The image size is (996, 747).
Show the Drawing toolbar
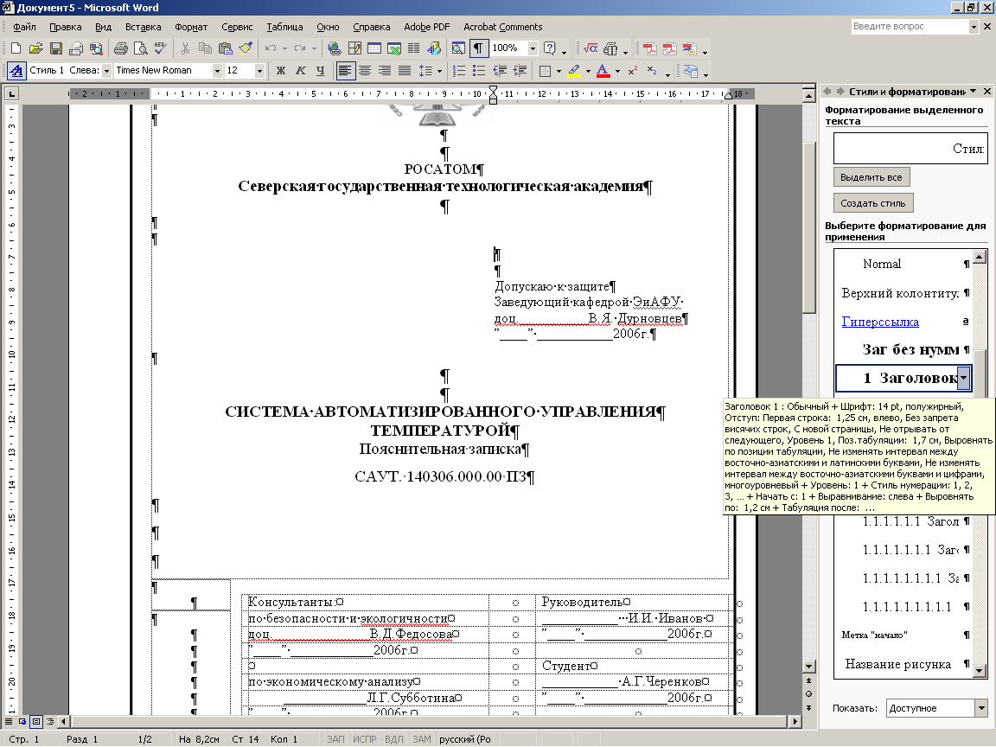tap(434, 48)
